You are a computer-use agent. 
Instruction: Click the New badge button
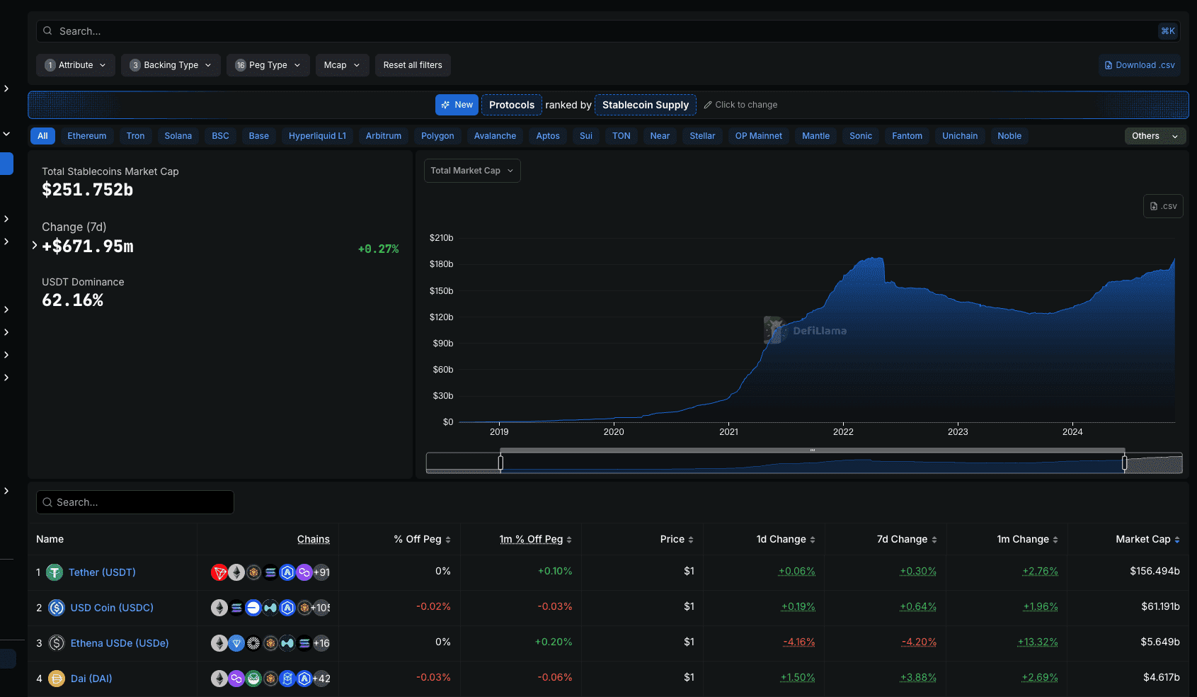coord(457,105)
